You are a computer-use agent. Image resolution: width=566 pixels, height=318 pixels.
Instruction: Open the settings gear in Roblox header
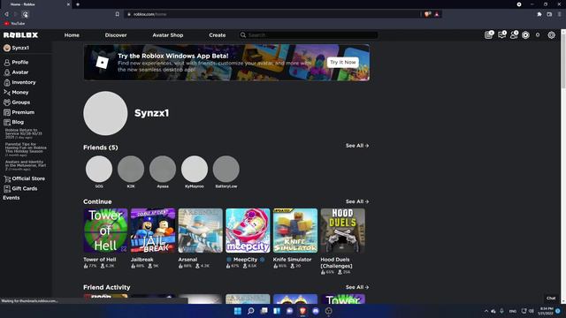click(x=551, y=35)
